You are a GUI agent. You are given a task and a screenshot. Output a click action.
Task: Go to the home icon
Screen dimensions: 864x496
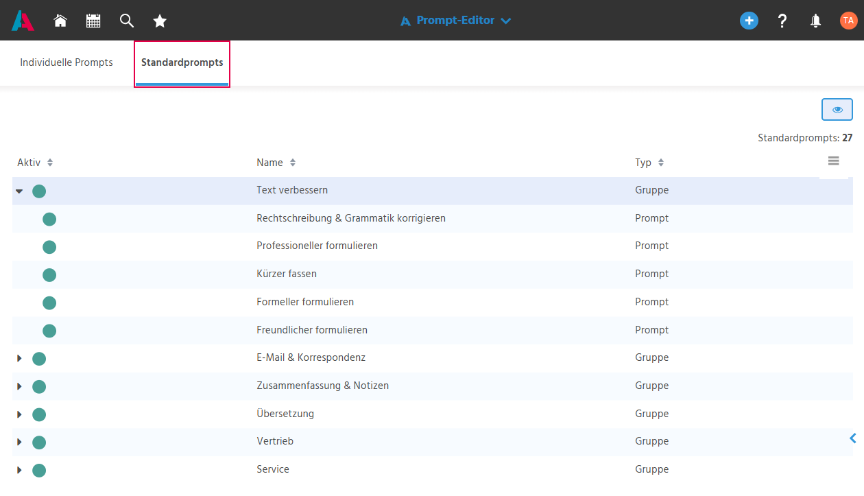[60, 21]
